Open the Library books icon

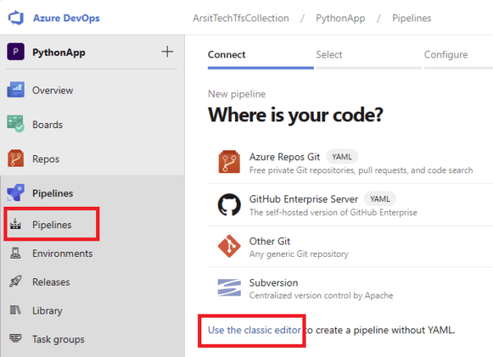pyautogui.click(x=16, y=310)
